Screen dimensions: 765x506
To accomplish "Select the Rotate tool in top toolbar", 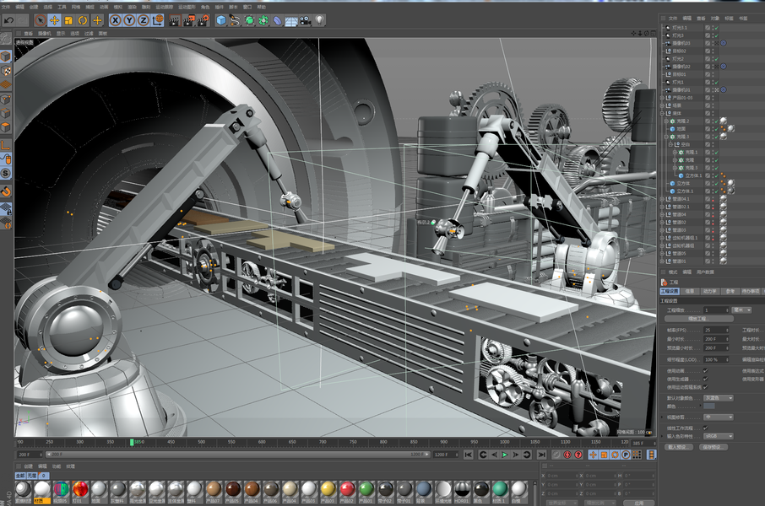I will 83,19.
